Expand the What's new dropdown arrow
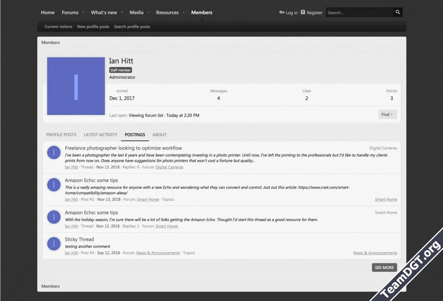The height and width of the screenshot is (301, 443). pos(122,13)
